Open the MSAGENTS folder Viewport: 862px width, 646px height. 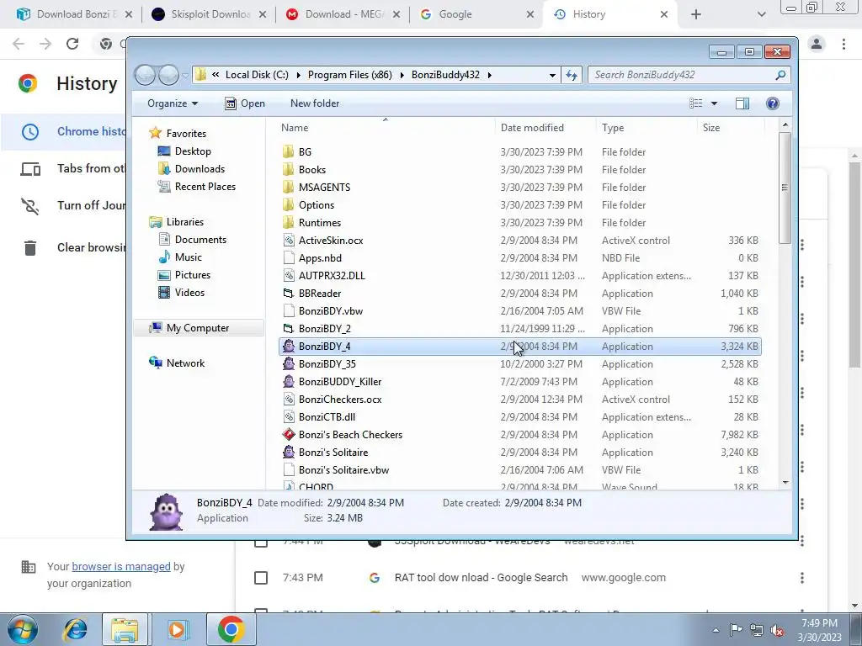(x=324, y=188)
